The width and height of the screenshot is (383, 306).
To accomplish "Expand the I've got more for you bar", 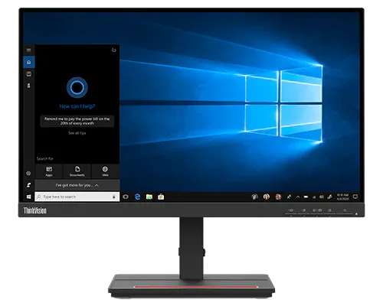I will tap(77, 185).
